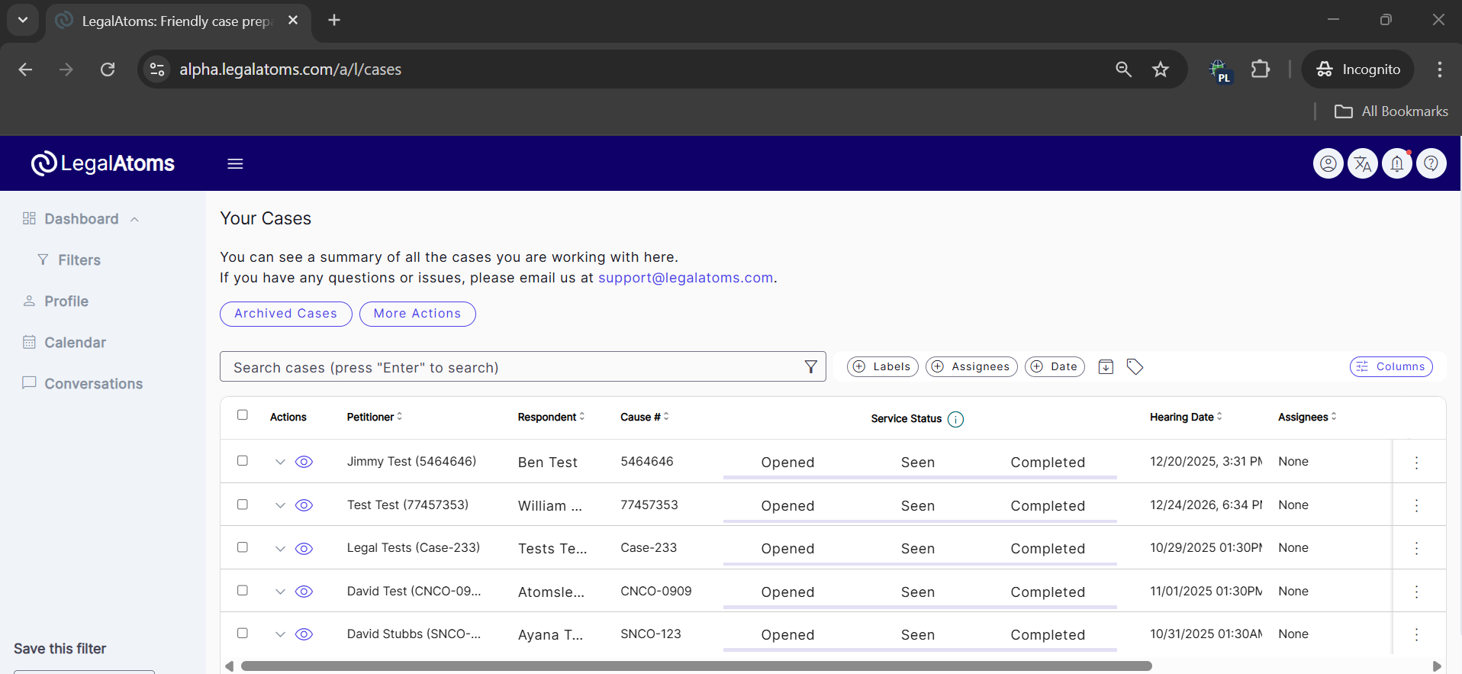Collapse the Dashboard sidebar section
Viewport: 1462px width, 674px height.
134,220
